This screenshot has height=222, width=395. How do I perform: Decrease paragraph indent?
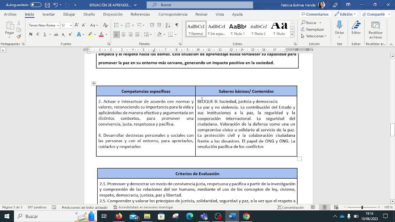152,25
